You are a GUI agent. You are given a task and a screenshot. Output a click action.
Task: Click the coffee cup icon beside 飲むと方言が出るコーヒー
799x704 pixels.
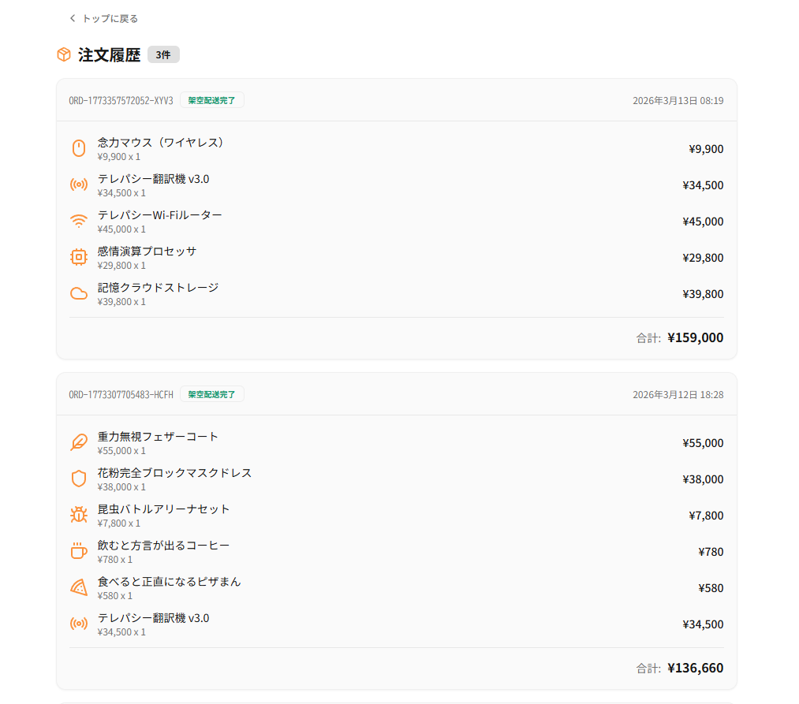tap(78, 551)
